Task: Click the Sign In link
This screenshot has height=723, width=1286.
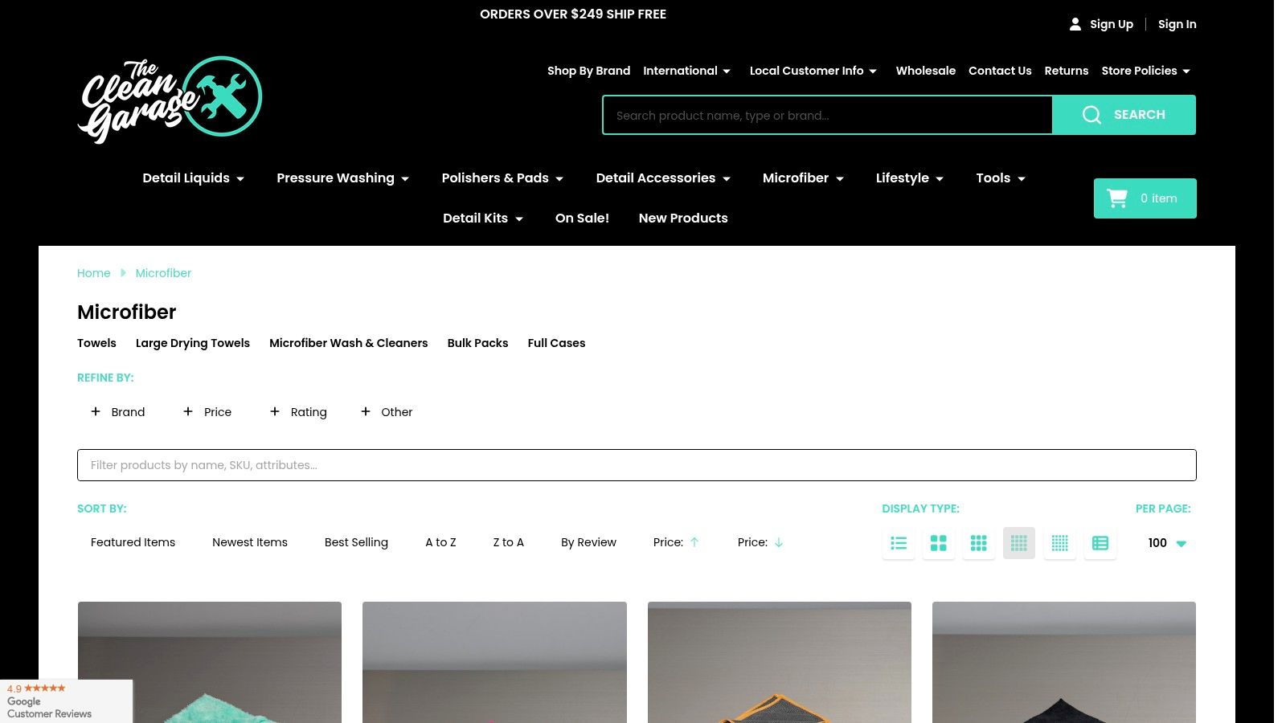Action: click(x=1177, y=24)
